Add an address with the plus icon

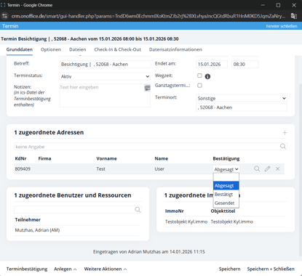[285, 133]
